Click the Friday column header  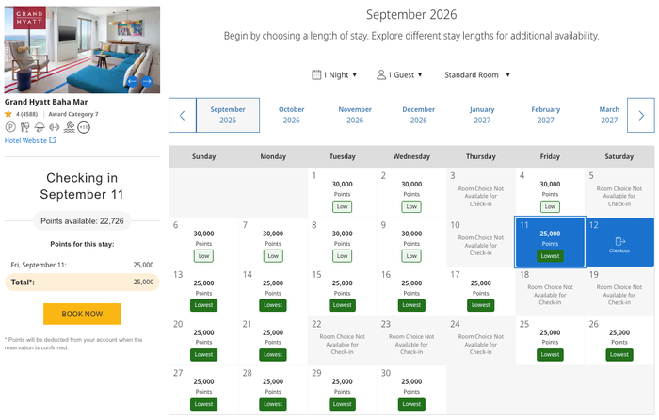pos(550,156)
